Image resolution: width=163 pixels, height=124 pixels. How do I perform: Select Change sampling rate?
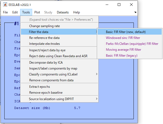coord(60,26)
